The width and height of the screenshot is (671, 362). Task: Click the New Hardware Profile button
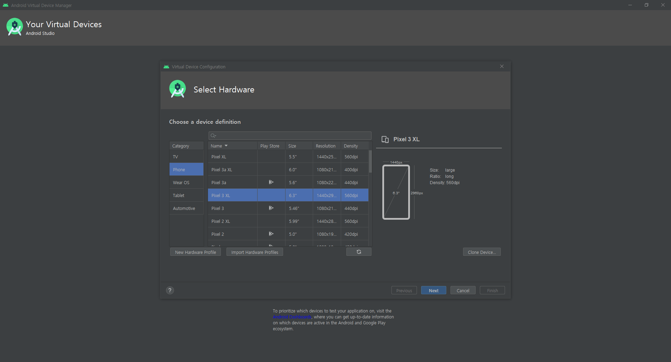[195, 252]
